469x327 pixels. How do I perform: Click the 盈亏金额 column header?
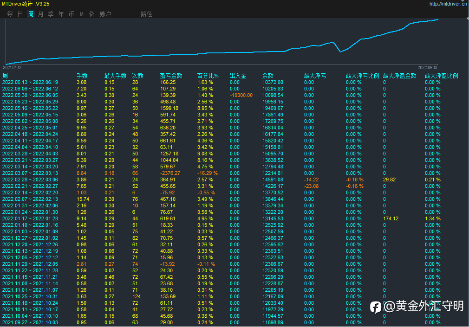[x=171, y=76]
